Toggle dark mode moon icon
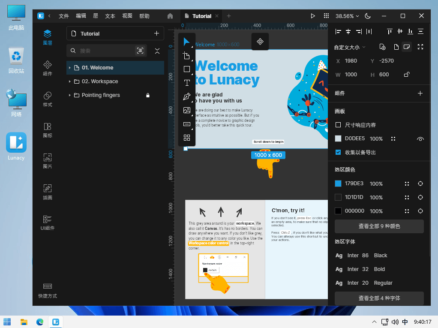 (368, 16)
